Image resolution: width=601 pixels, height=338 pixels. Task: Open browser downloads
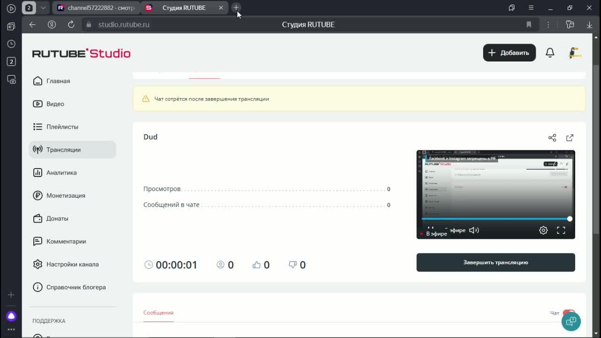(x=589, y=24)
